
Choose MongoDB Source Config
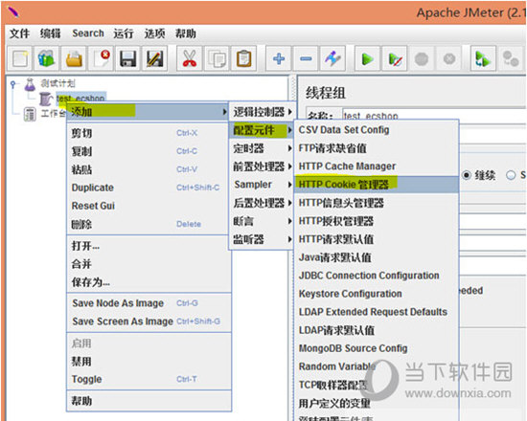coord(377,348)
